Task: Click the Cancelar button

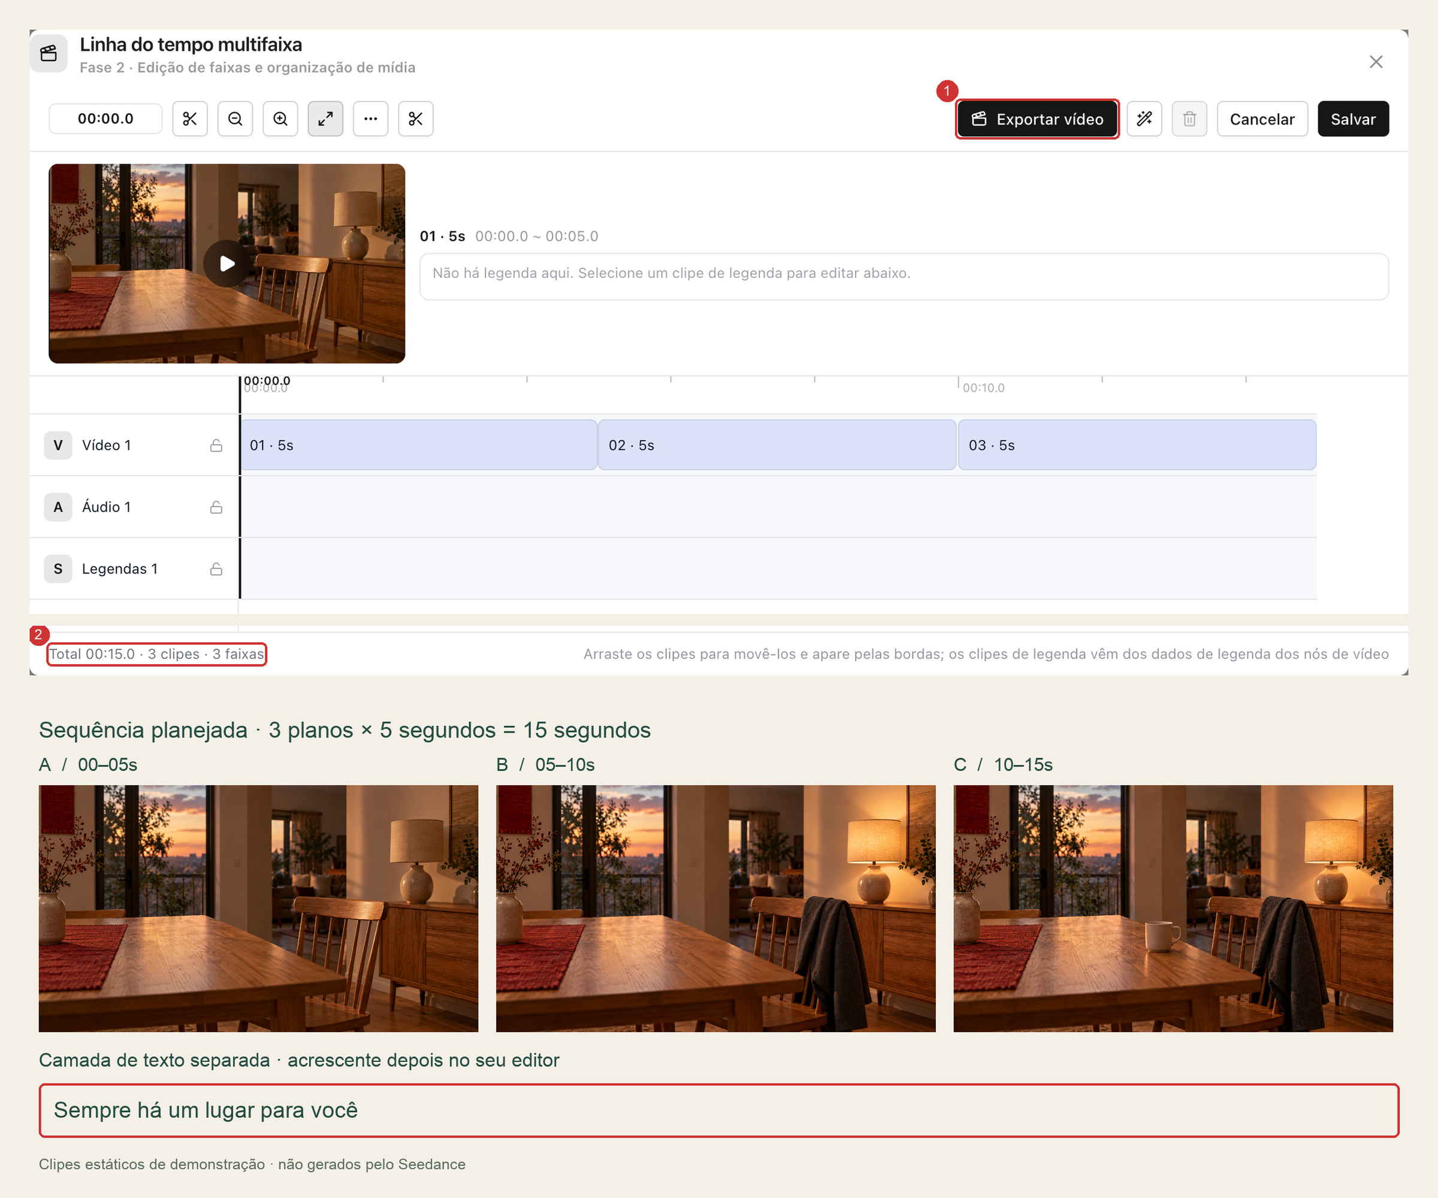Action: 1262,119
